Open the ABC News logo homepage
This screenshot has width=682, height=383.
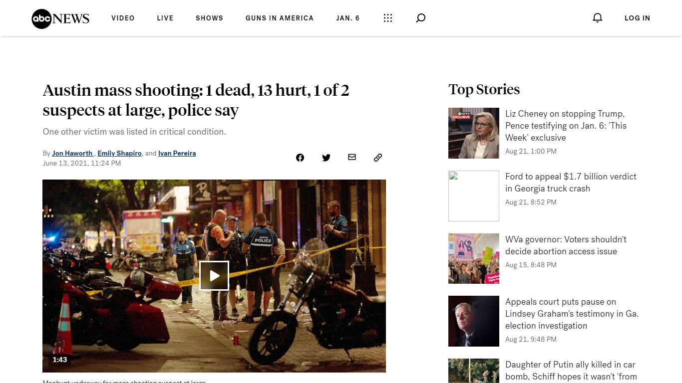click(60, 18)
